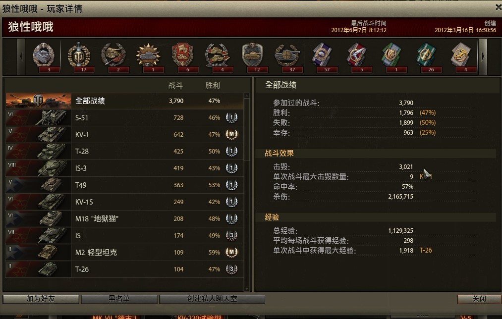
Task: Click the 关闭 button
Action: pyautogui.click(x=479, y=299)
